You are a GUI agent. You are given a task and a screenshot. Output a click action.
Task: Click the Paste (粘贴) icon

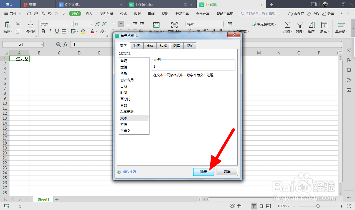point(8,27)
